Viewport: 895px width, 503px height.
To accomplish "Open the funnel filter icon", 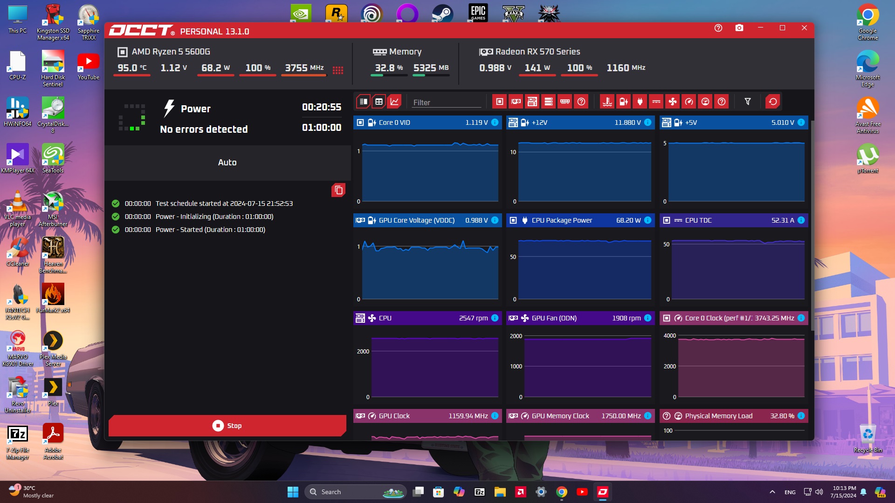I will click(x=748, y=102).
